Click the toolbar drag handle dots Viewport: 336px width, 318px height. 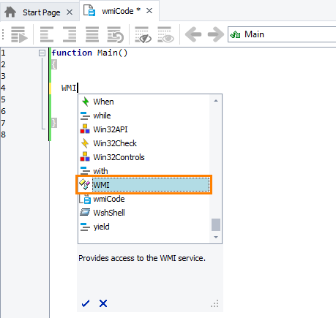(3, 34)
